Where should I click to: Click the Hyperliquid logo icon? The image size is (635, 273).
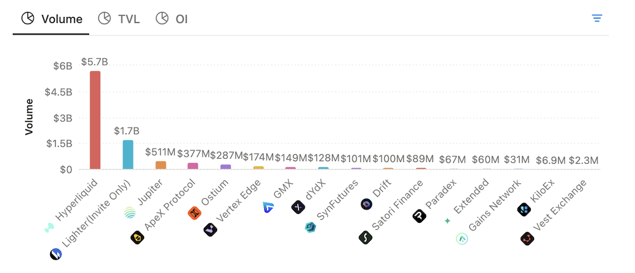click(x=50, y=228)
